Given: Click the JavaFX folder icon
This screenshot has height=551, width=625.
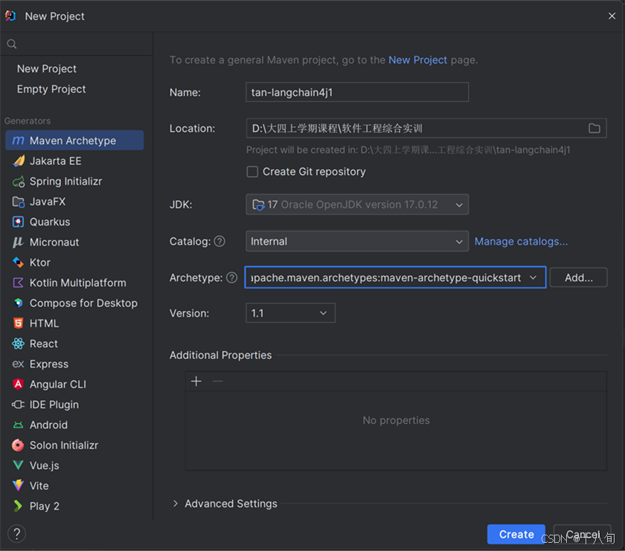Looking at the screenshot, I should [19, 202].
